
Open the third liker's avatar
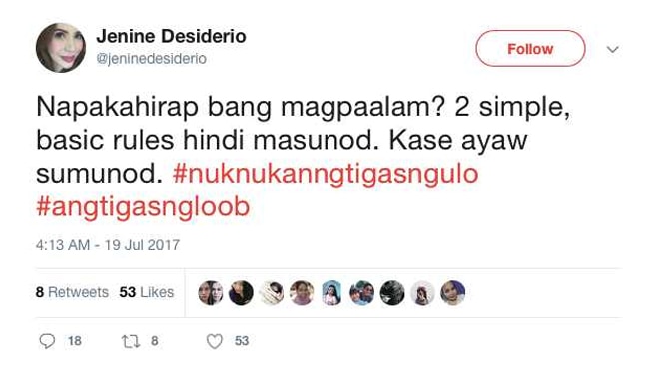(x=271, y=292)
